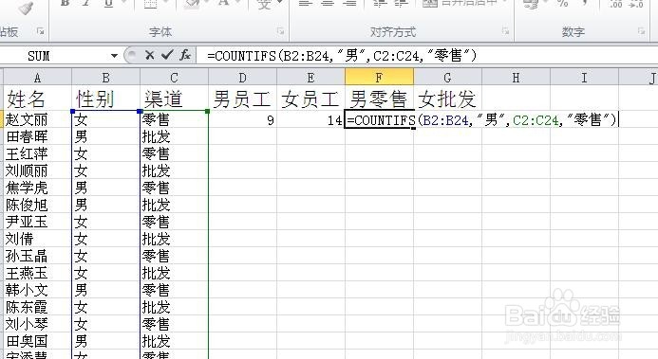Click the 渠道 cell in 赵文丽's row

pyautogui.click(x=174, y=120)
